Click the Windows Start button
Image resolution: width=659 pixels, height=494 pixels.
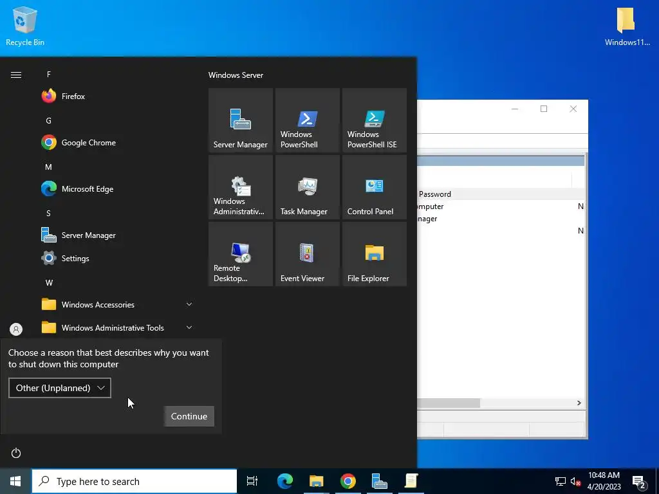(x=15, y=481)
